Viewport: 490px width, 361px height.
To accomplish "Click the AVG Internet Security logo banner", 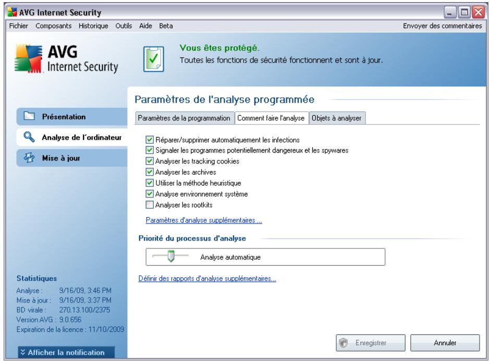I will tap(67, 59).
